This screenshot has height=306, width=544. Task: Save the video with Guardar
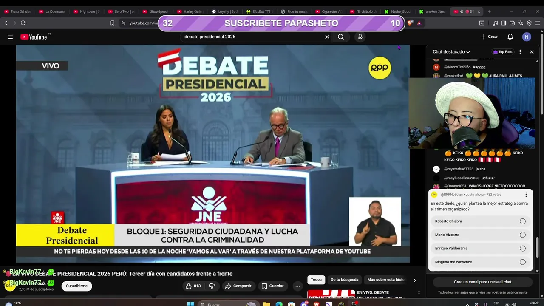[272, 286]
